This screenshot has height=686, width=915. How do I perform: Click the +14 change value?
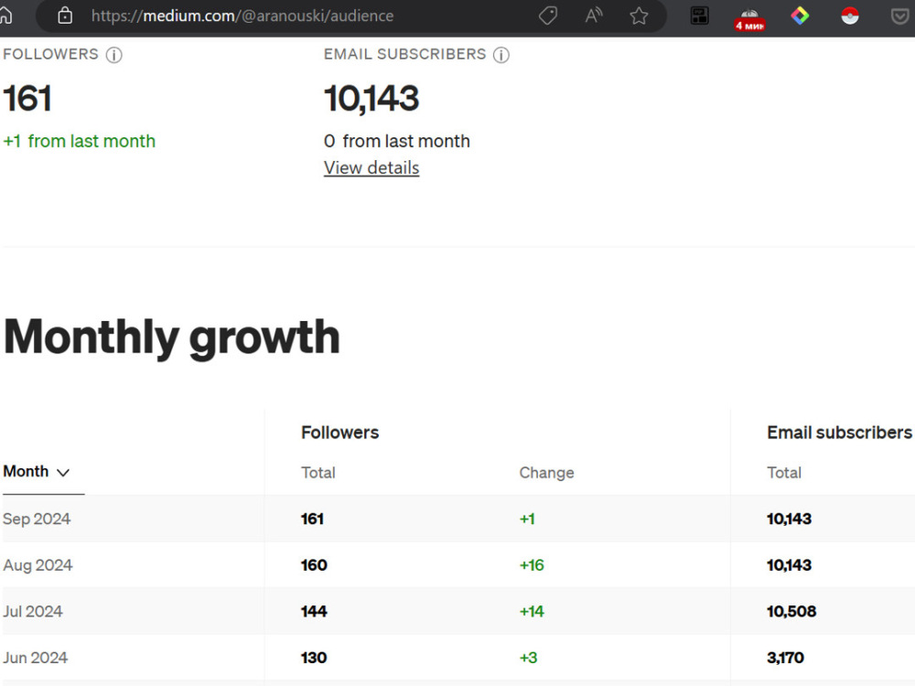coord(532,611)
